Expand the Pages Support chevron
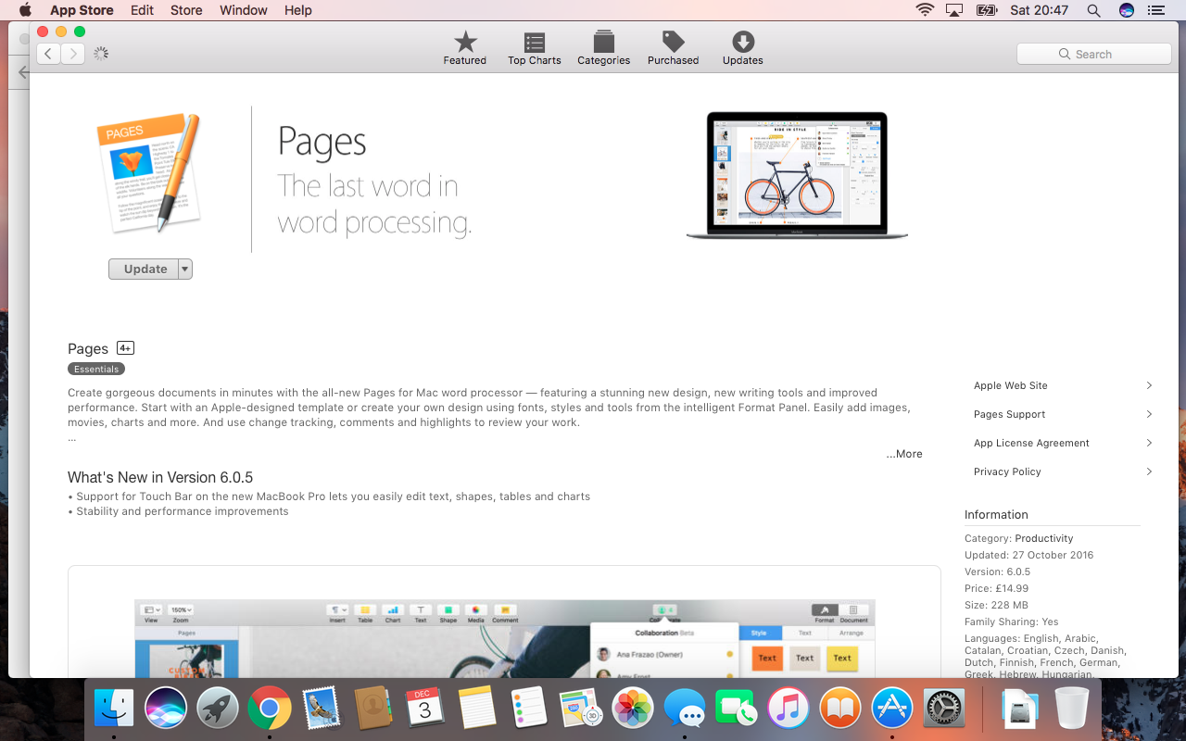Viewport: 1186px width, 741px height. pyautogui.click(x=1149, y=414)
